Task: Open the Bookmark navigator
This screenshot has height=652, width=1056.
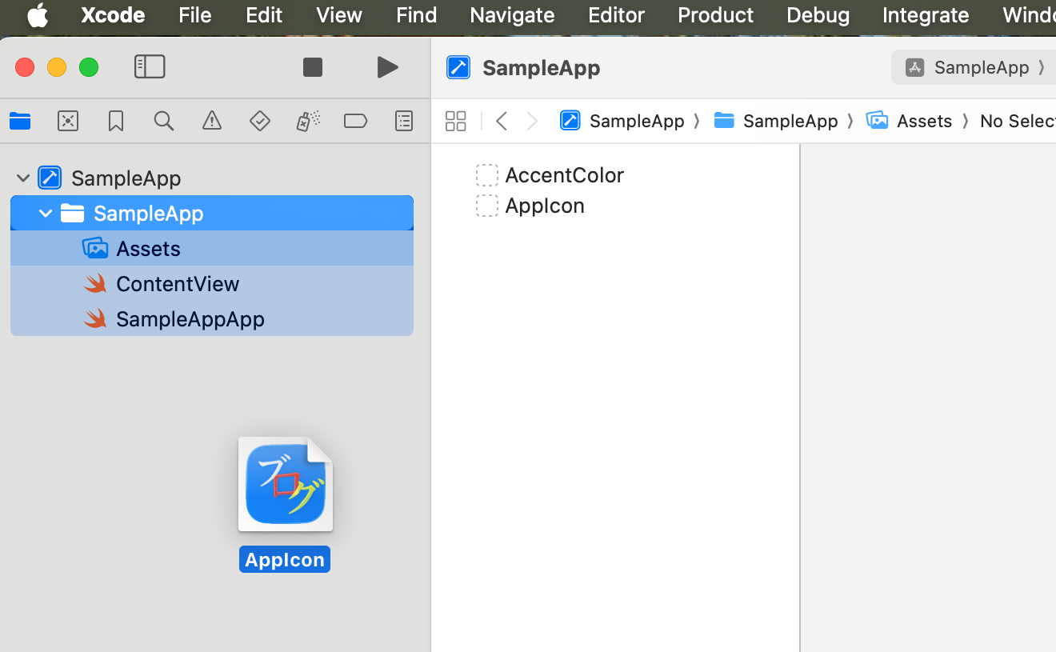Action: (x=116, y=121)
